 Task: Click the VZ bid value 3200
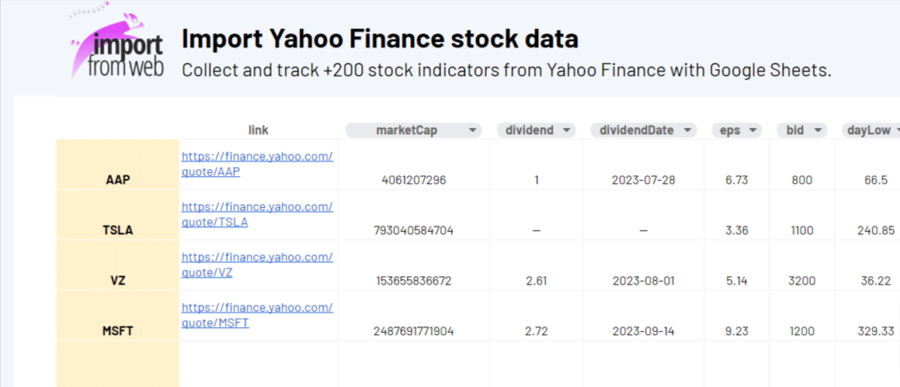802,281
